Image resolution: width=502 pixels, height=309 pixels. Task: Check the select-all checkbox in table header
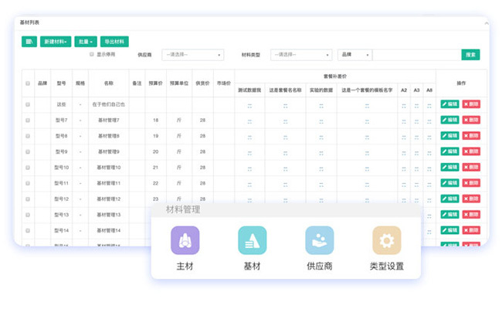(x=28, y=83)
